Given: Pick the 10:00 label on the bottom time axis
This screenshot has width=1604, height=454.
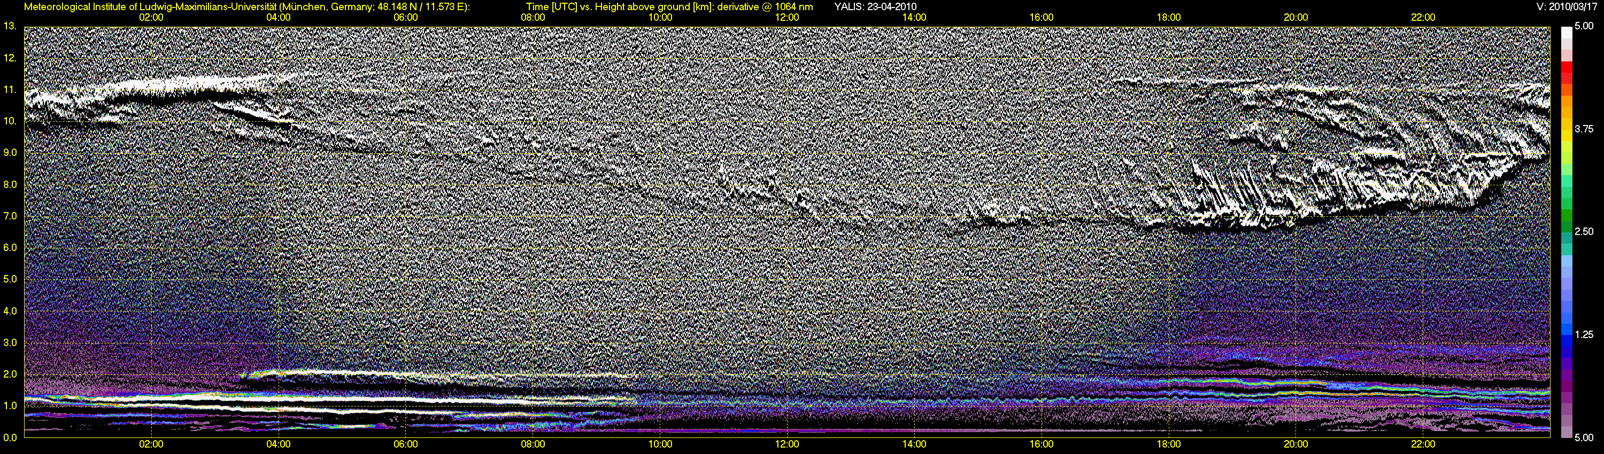Looking at the screenshot, I should click(660, 444).
